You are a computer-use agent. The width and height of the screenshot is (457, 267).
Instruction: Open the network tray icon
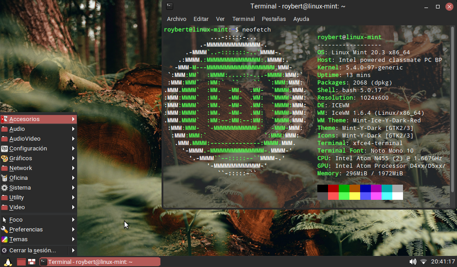click(424, 262)
